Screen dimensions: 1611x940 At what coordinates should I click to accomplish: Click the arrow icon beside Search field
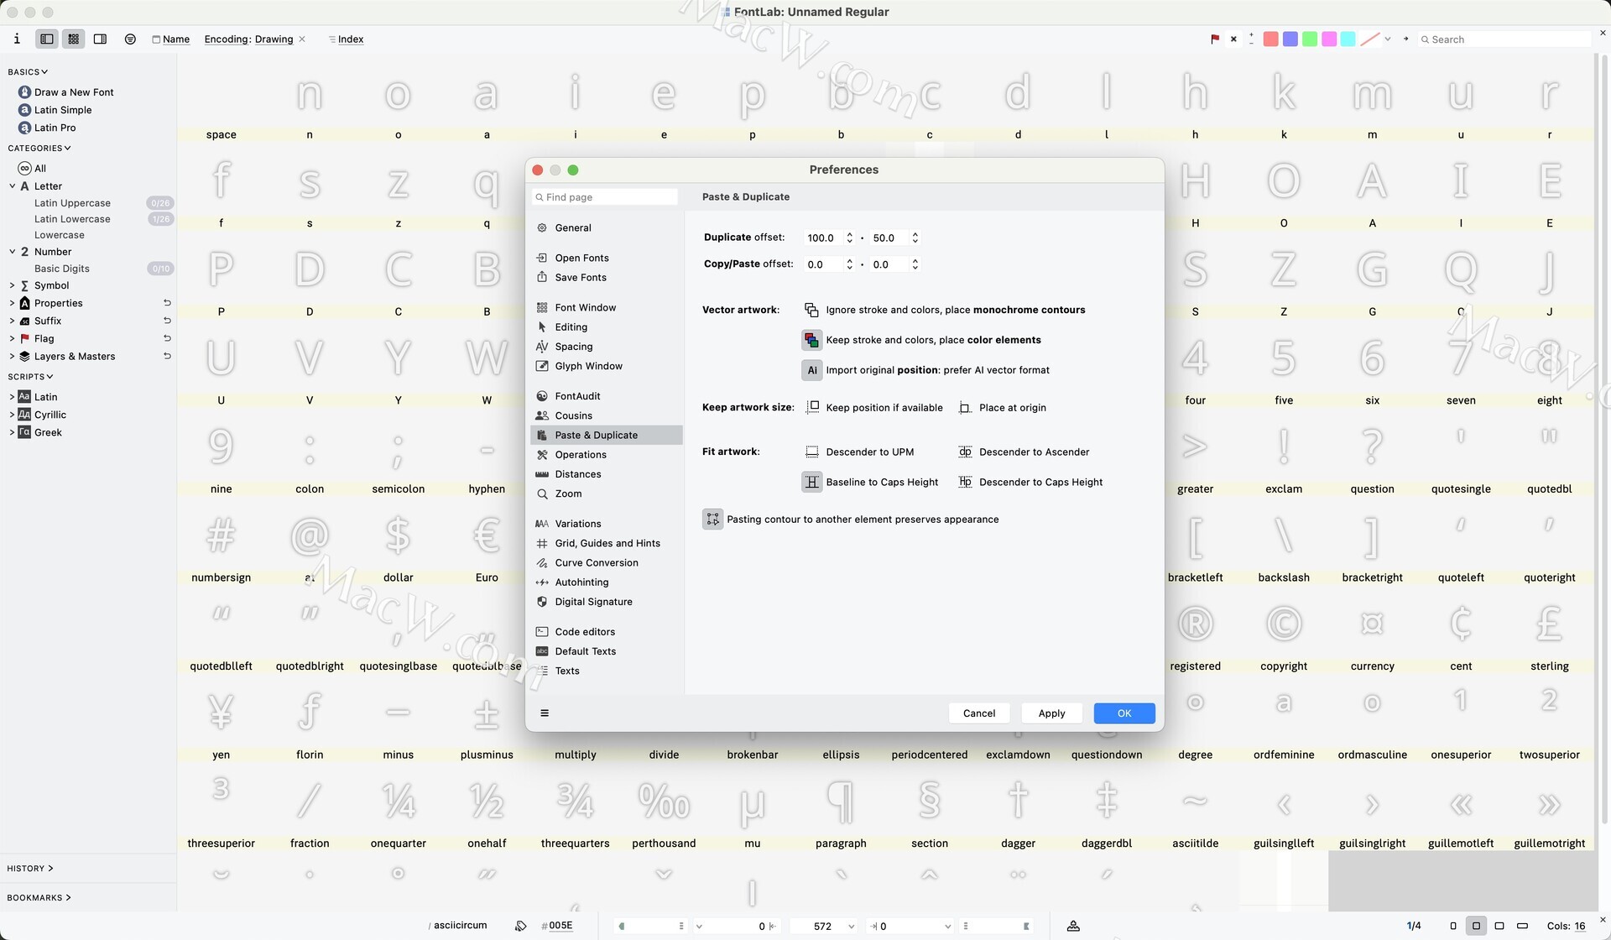click(1406, 39)
